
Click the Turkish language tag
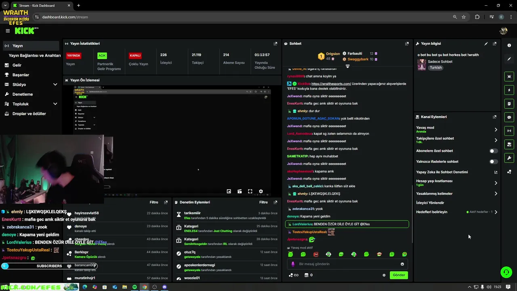point(435,68)
